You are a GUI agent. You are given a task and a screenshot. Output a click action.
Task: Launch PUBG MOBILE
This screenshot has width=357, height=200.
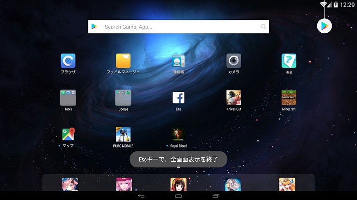coord(123,134)
